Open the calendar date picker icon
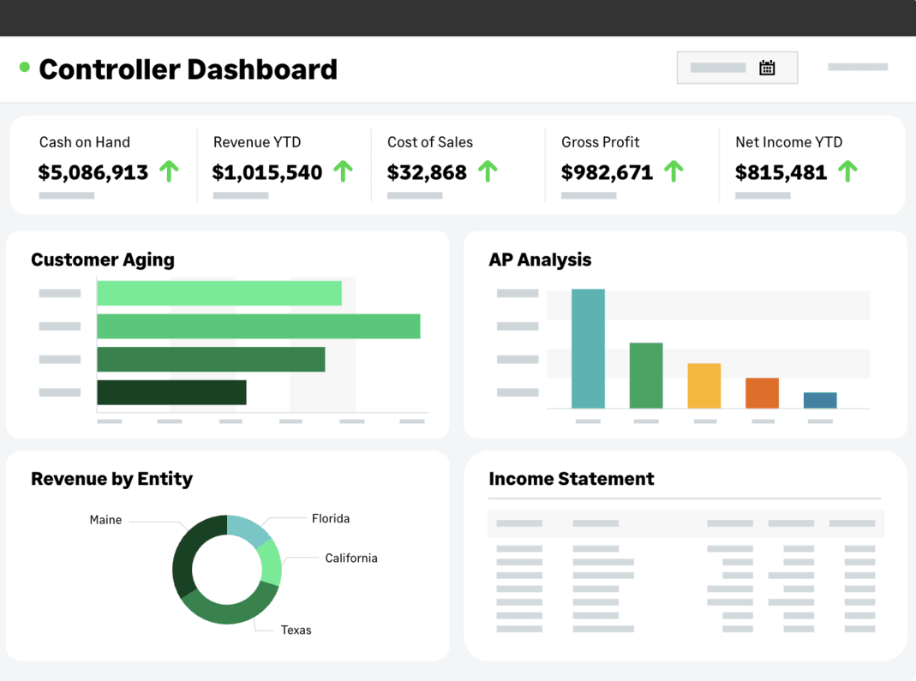This screenshot has width=916, height=681. coord(766,68)
